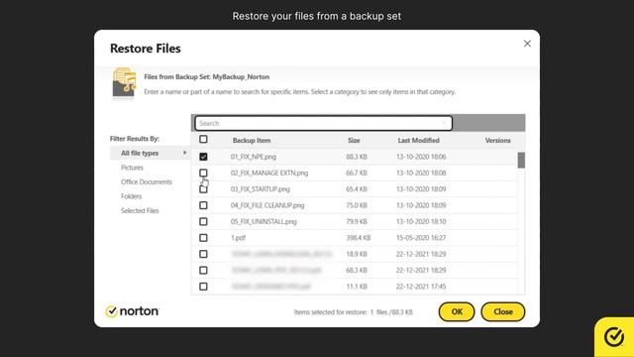Check the 18.9 KB file checkbox
The height and width of the screenshot is (357, 634).
[203, 254]
